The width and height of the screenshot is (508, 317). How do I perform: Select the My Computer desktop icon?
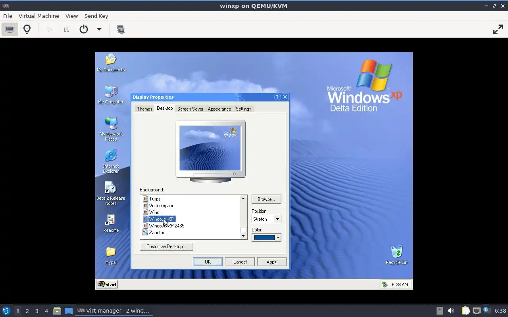click(111, 95)
